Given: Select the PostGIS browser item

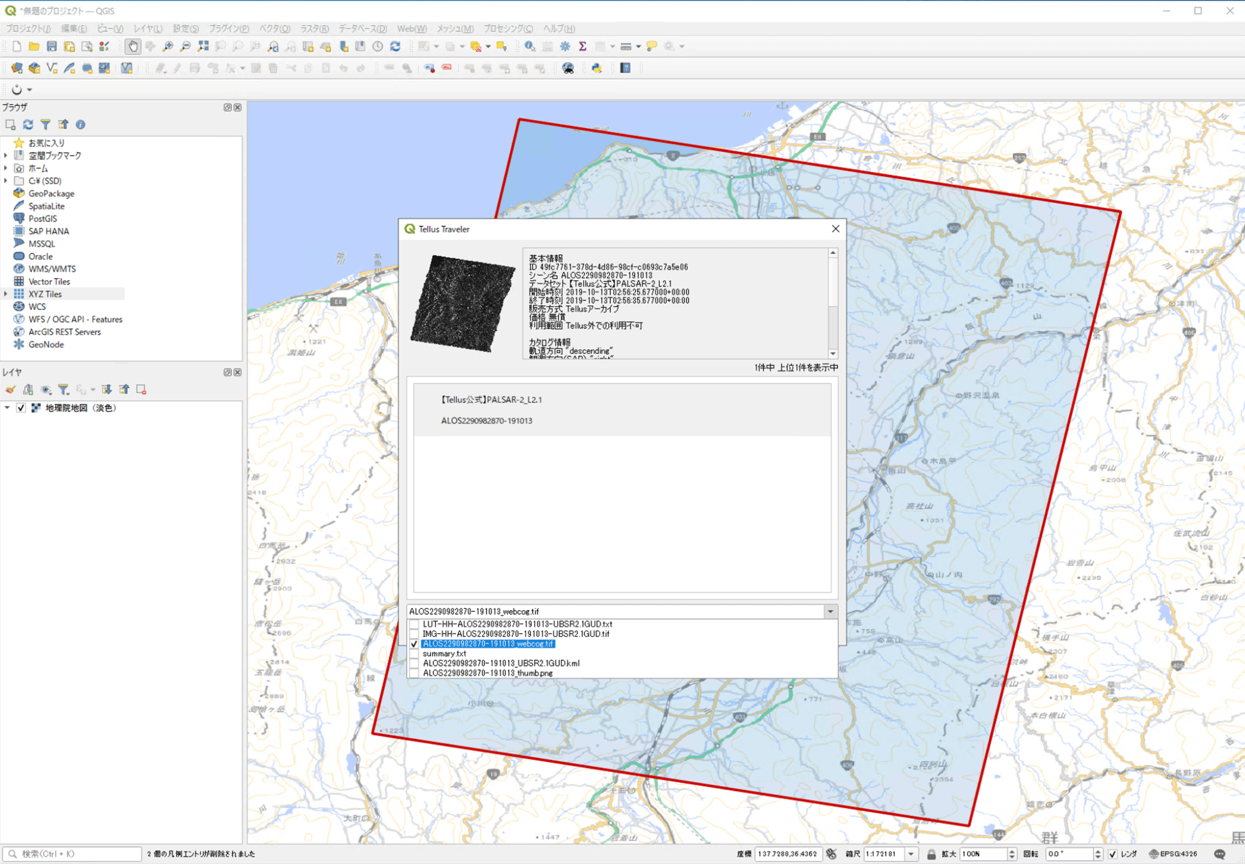Looking at the screenshot, I should point(42,218).
